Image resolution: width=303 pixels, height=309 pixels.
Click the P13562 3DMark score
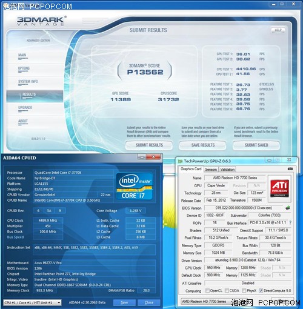pyautogui.click(x=145, y=72)
